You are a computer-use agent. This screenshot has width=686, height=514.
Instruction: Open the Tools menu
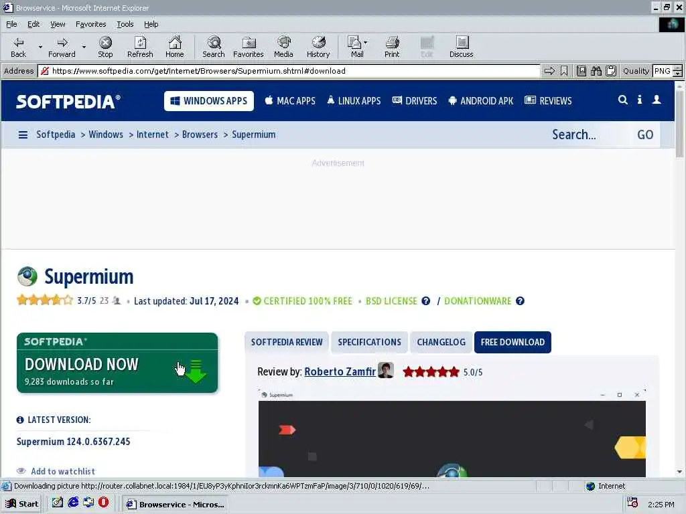click(125, 24)
